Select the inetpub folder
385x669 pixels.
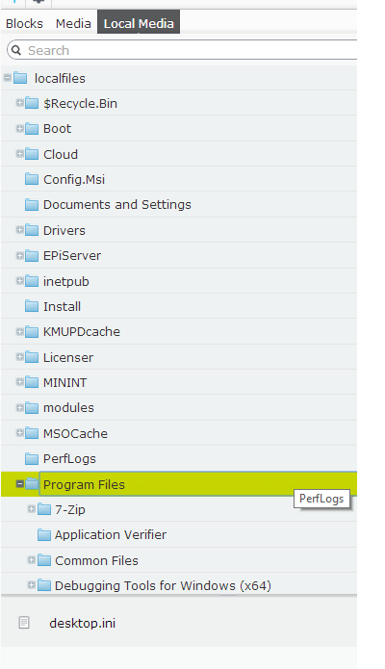click(x=66, y=282)
